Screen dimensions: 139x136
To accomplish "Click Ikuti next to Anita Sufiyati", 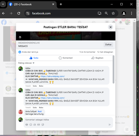I will point(40,111).
